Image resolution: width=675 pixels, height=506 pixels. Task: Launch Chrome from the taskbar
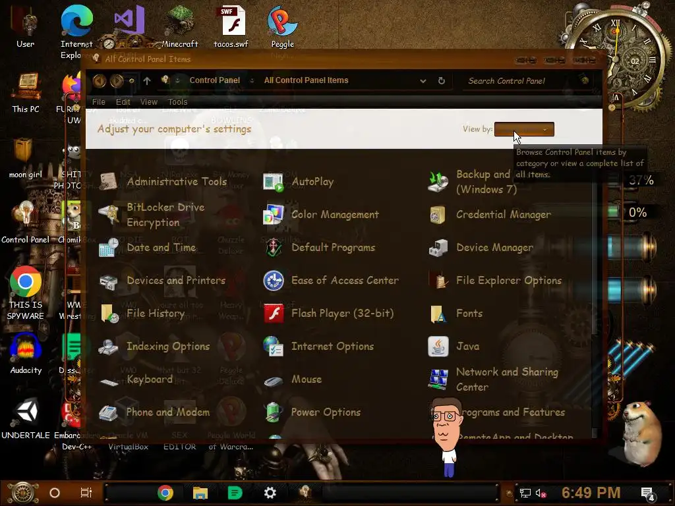165,493
